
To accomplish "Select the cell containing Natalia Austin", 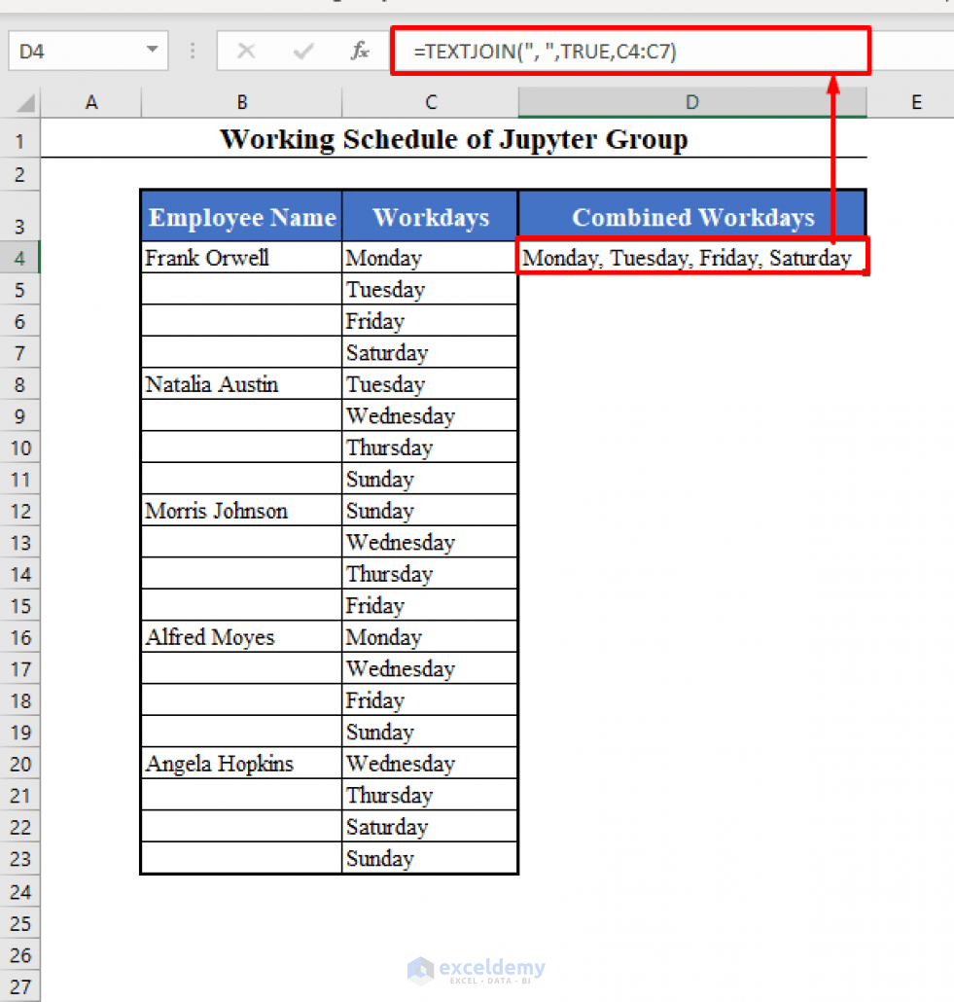I will (x=241, y=383).
